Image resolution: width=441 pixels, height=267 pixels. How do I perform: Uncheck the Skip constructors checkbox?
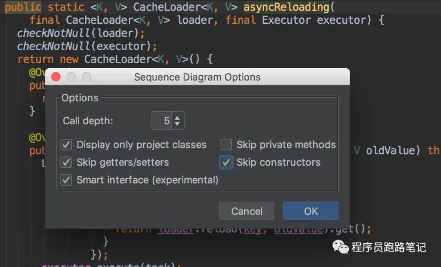tap(226, 162)
